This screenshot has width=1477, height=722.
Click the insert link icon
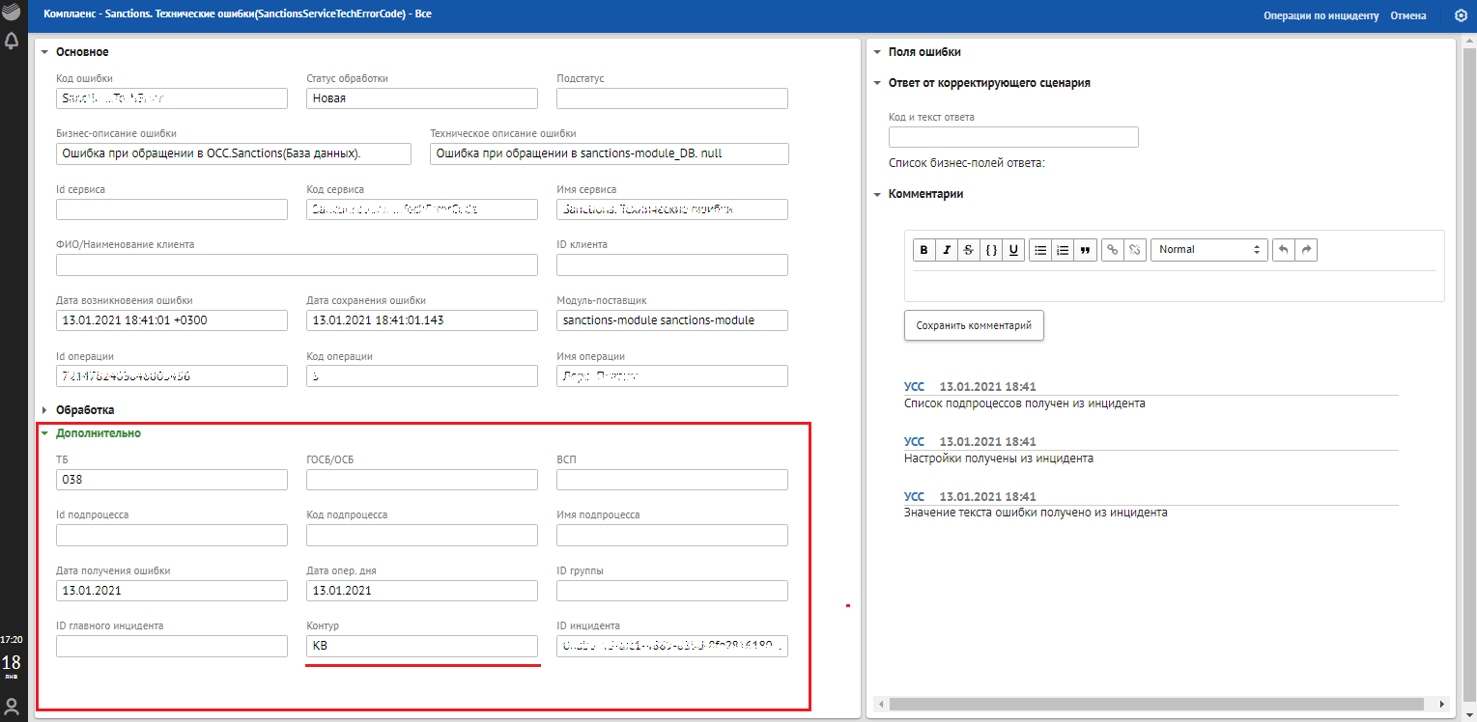click(x=1113, y=250)
